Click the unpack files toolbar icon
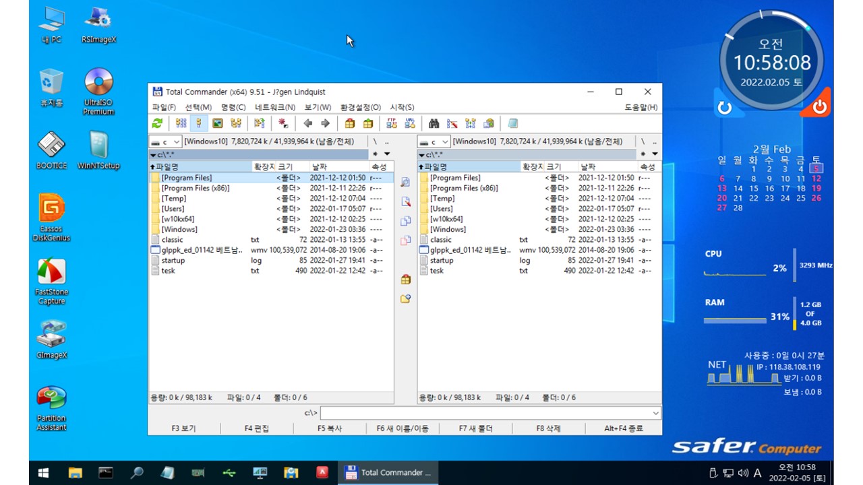The width and height of the screenshot is (863, 485). pos(367,123)
